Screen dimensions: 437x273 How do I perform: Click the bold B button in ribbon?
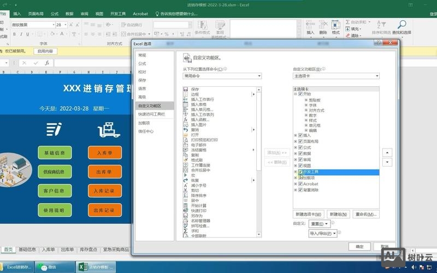14,34
